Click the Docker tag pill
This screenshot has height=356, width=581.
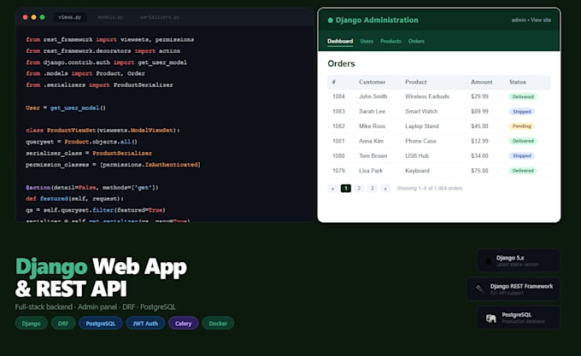[x=218, y=324]
